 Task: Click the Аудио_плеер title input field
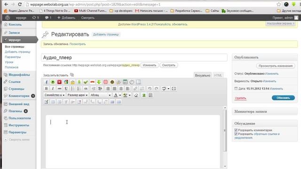pyautogui.click(x=134, y=57)
